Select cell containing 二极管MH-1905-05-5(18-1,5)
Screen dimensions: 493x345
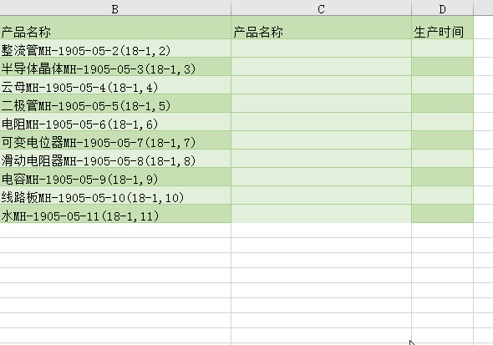(x=115, y=104)
